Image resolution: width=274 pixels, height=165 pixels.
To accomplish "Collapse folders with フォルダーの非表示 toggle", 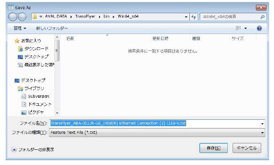I will coord(33,149).
